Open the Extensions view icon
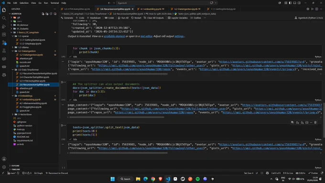Viewport: 325px width, 183px height. [4, 34]
